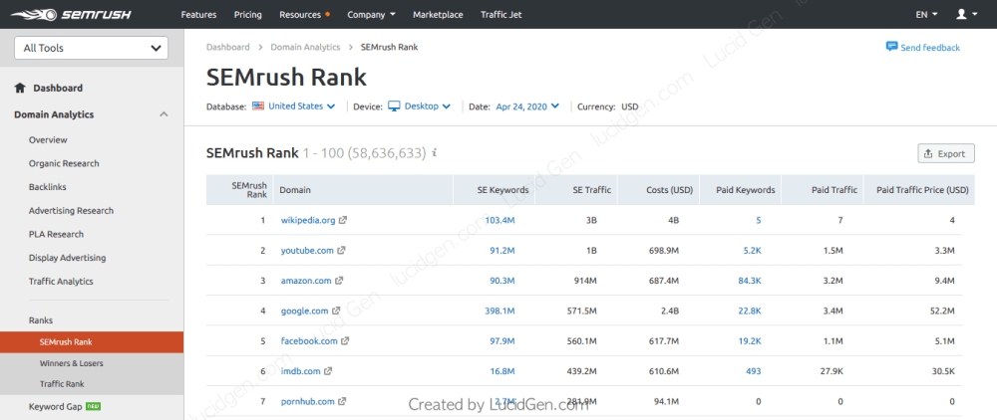Sort by SE Keywords column header
This screenshot has height=420, width=997.
(495, 190)
